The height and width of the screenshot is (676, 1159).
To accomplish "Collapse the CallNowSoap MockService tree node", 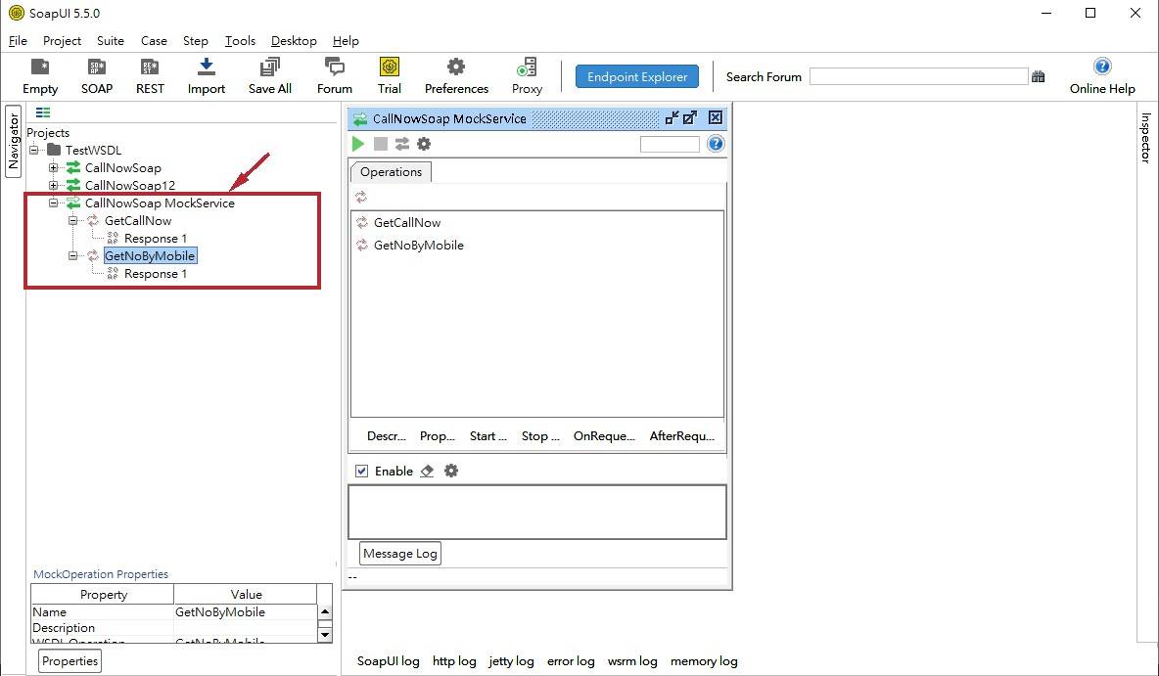I will click(x=53, y=203).
